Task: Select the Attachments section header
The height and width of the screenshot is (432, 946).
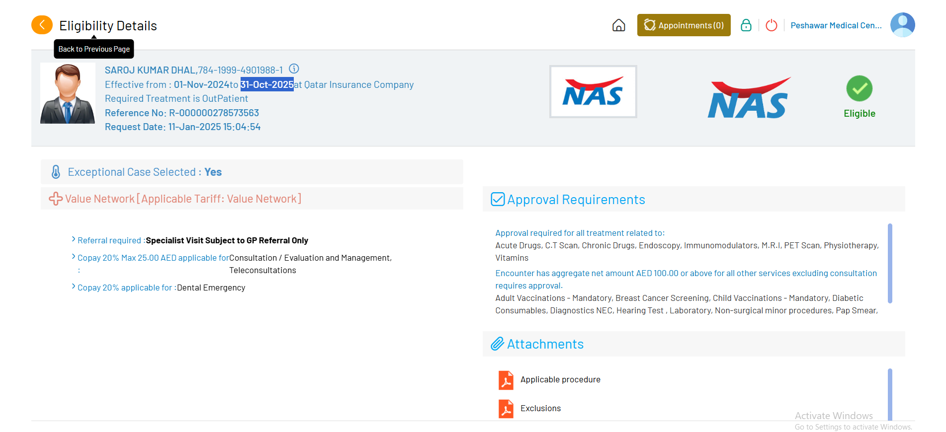Action: (x=545, y=344)
